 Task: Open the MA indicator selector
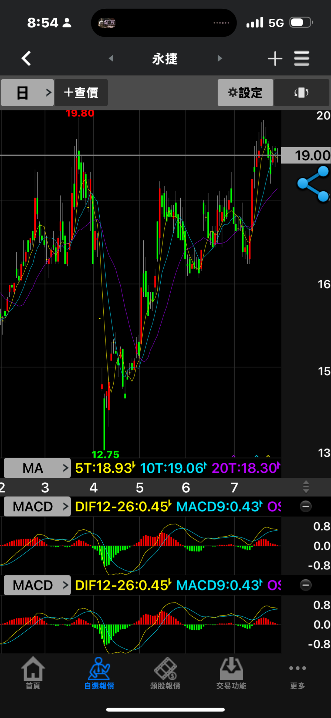(37, 468)
